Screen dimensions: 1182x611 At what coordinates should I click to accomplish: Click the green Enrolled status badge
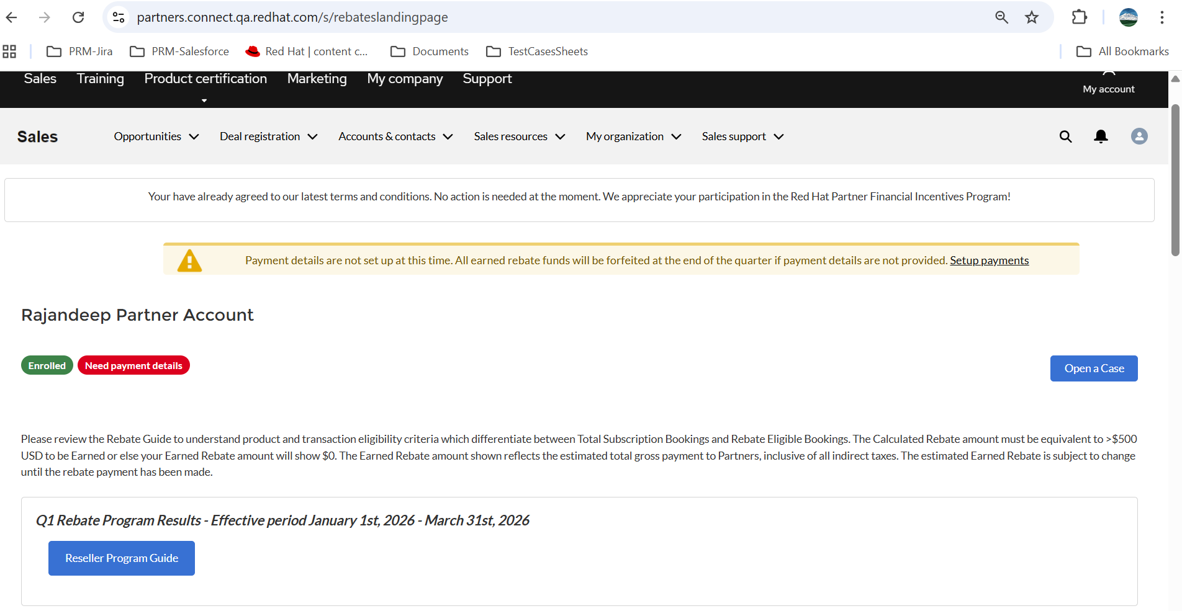(x=47, y=366)
